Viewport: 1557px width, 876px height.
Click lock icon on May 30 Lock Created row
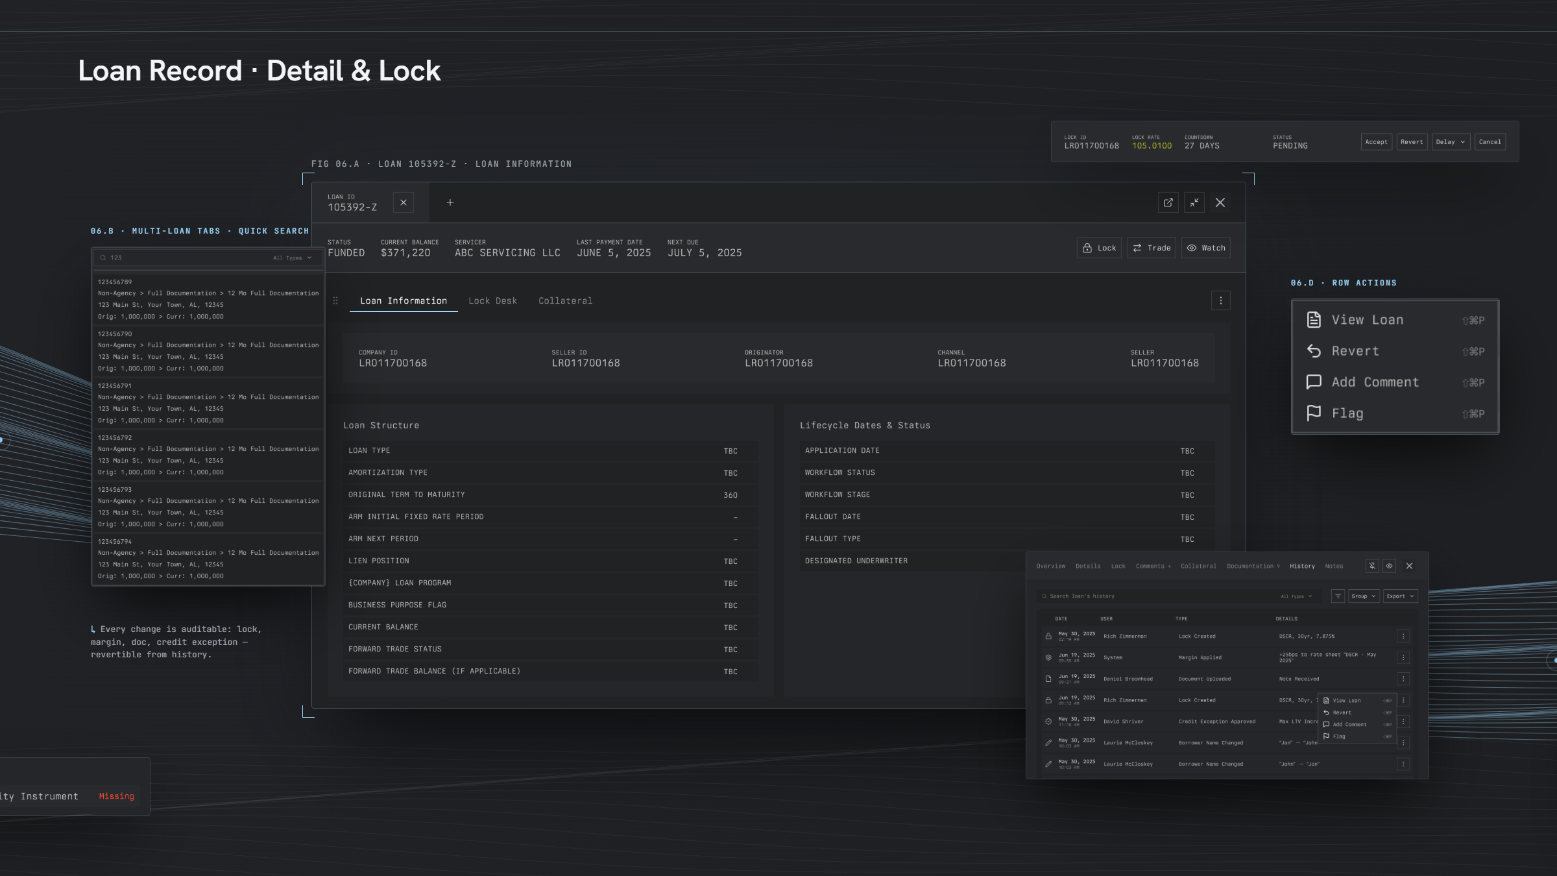pos(1048,637)
